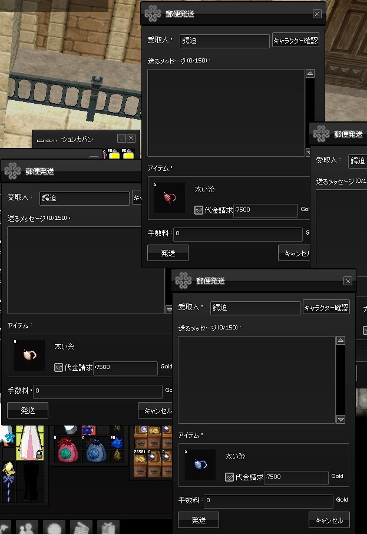The image size is (367, 534).
Task: Edit the 7500 price for beige thread
Action: tap(125, 368)
